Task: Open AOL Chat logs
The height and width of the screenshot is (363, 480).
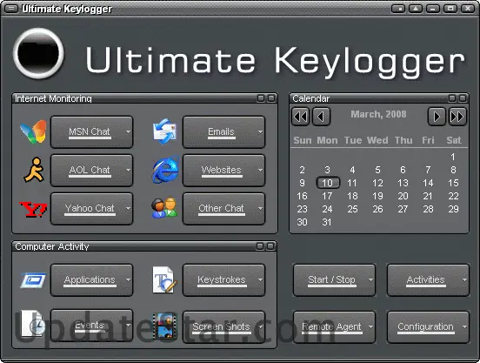Action: click(92, 171)
